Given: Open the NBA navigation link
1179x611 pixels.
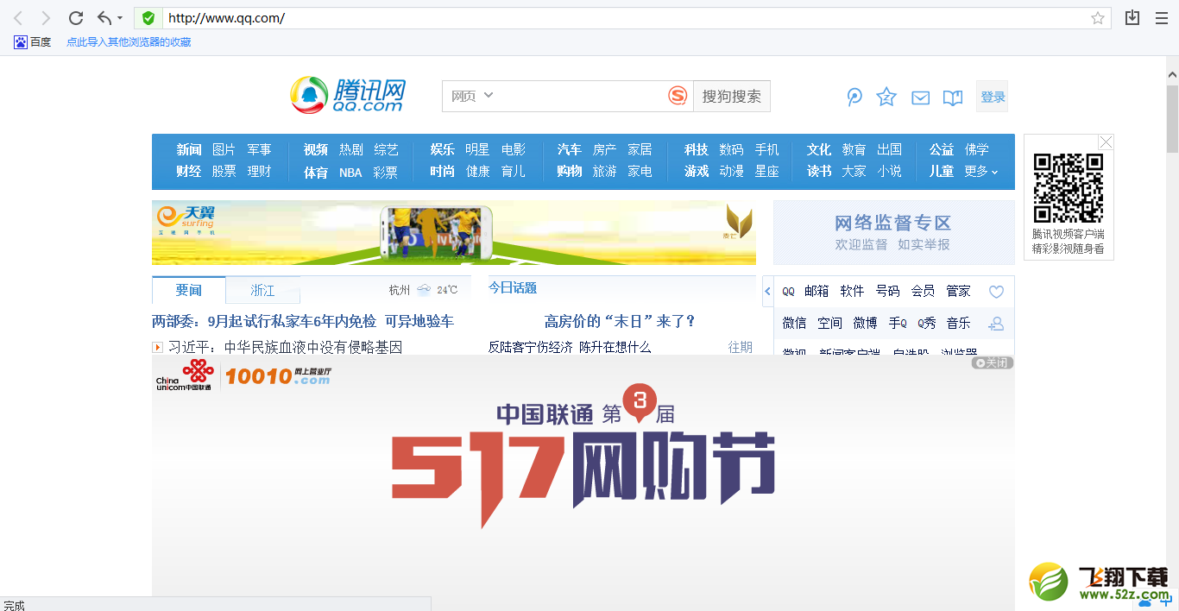Looking at the screenshot, I should pyautogui.click(x=350, y=172).
